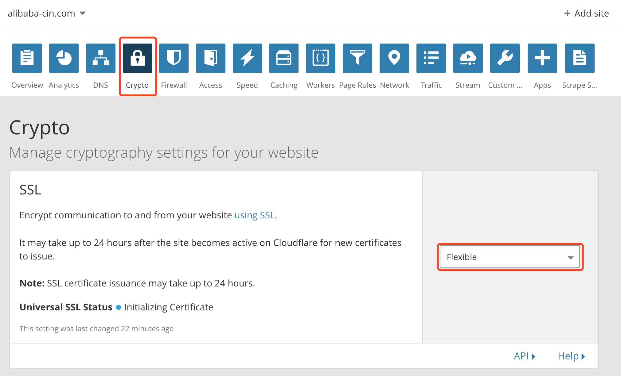Open the Page Rules funnel icon
This screenshot has width=621, height=376.
[x=357, y=58]
